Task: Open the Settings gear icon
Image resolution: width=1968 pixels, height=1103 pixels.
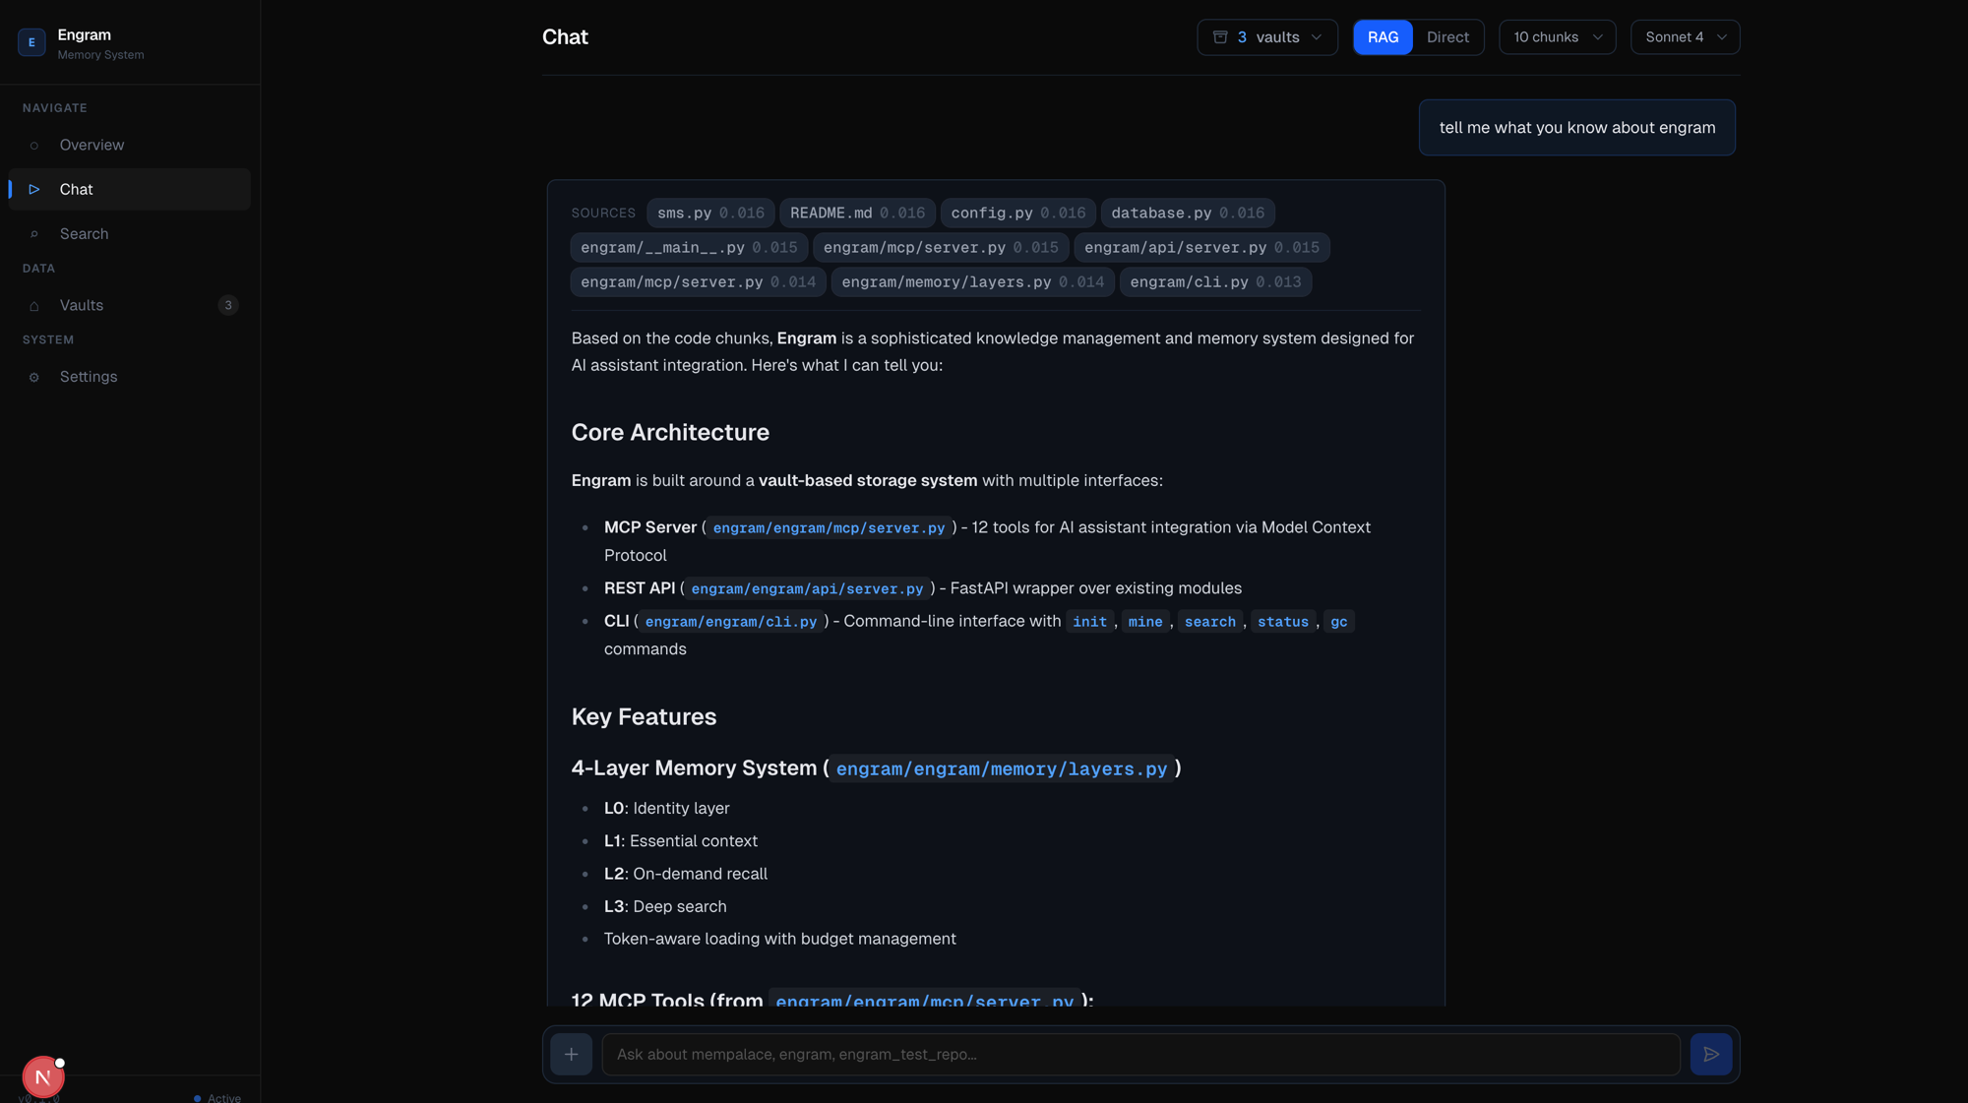Action: 35,377
